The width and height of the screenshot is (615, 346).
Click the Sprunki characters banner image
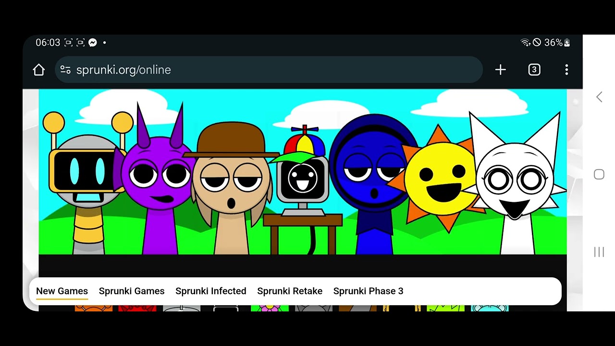coord(303,172)
